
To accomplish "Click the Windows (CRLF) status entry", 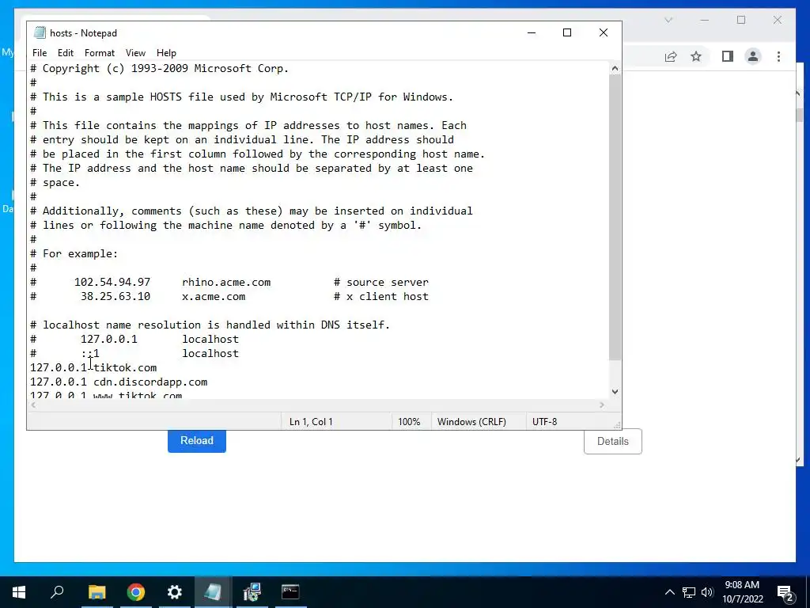I will click(471, 421).
